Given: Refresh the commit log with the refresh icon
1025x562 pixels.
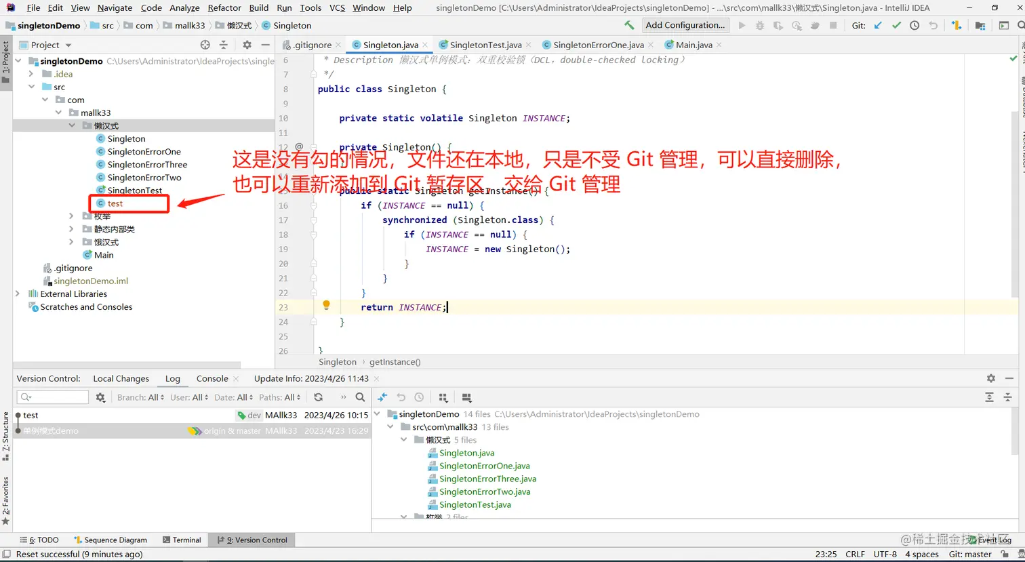Looking at the screenshot, I should click(317, 397).
